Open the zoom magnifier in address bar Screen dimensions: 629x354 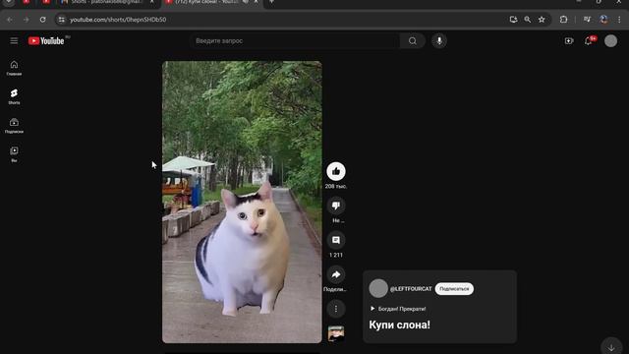coord(528,20)
